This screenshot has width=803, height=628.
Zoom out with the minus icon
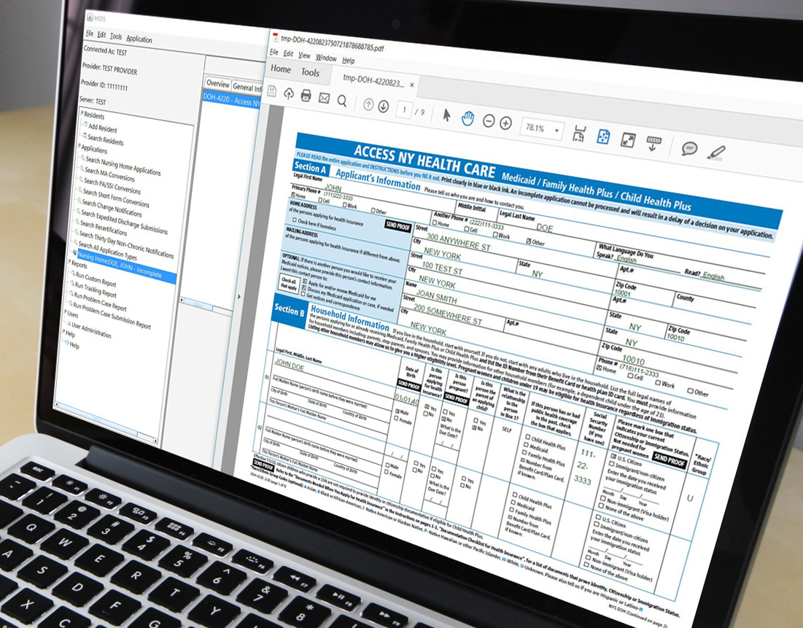pos(489,121)
